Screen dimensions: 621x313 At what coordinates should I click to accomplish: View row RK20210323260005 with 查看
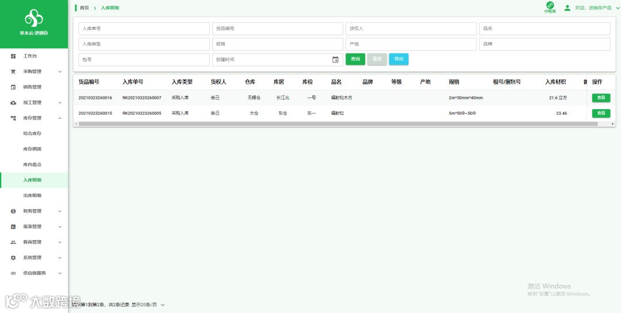[601, 113]
